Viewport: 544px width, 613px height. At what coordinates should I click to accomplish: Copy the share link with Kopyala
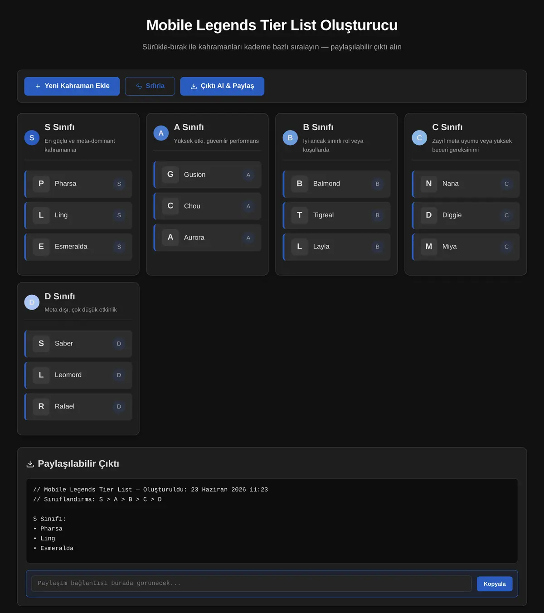[x=495, y=584]
